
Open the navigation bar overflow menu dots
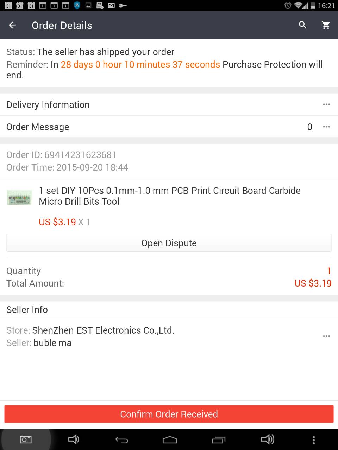click(314, 440)
